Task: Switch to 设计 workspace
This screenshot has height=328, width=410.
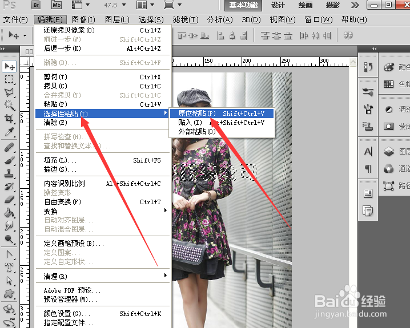Action: 278,5
